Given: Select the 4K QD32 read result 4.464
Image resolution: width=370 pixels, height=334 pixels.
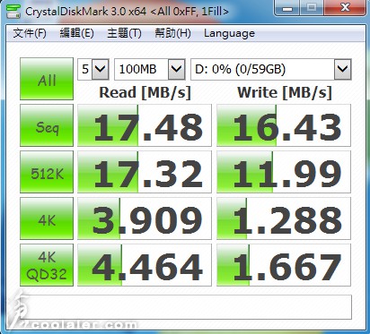Looking at the screenshot, I should pyautogui.click(x=145, y=265).
